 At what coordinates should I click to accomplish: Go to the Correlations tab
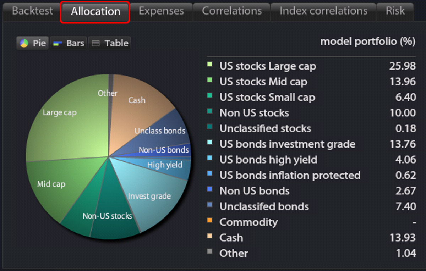pos(232,11)
